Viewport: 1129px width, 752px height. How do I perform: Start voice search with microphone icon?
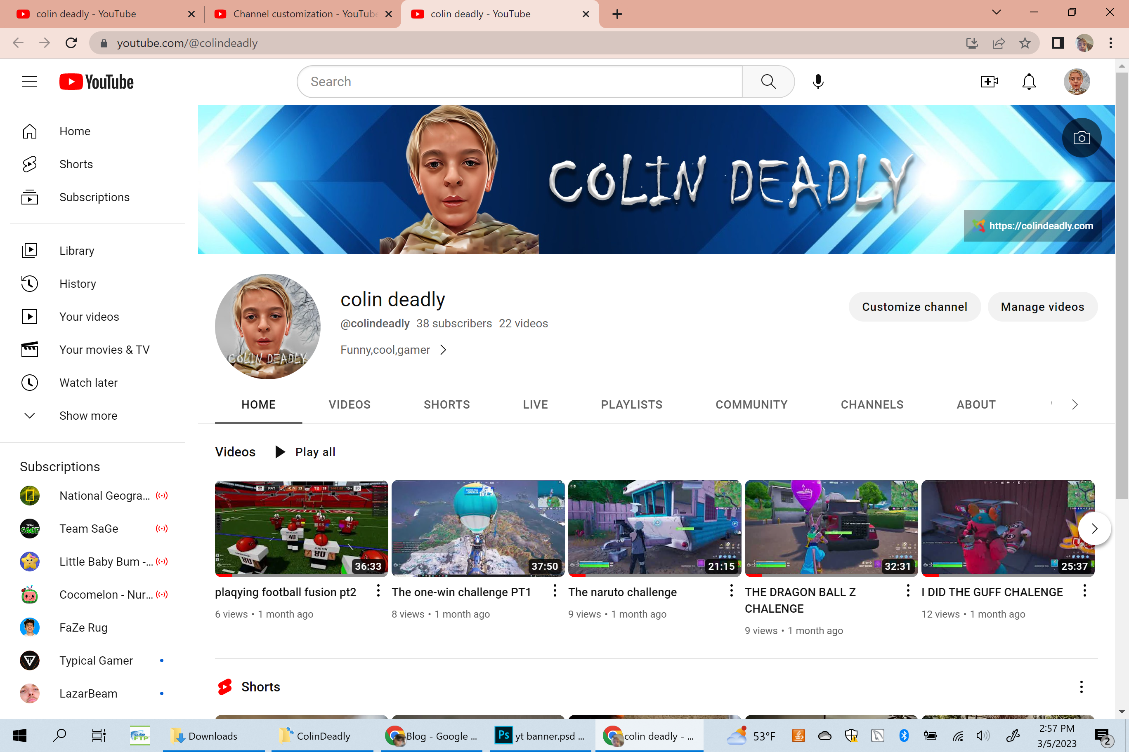pyautogui.click(x=818, y=82)
